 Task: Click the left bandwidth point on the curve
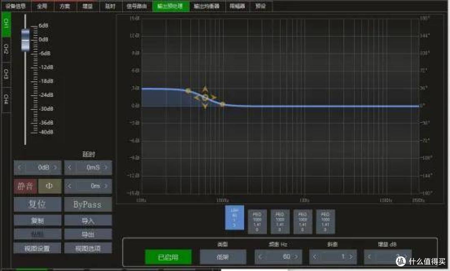pos(188,91)
